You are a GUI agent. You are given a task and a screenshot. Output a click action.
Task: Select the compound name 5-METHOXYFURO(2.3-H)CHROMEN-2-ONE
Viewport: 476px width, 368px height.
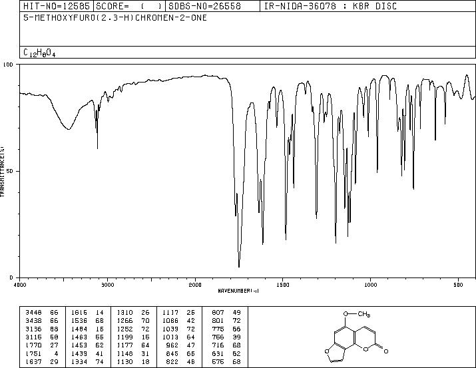pos(115,17)
